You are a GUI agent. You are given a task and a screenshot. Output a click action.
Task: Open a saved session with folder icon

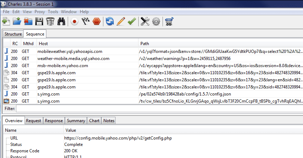17,21
